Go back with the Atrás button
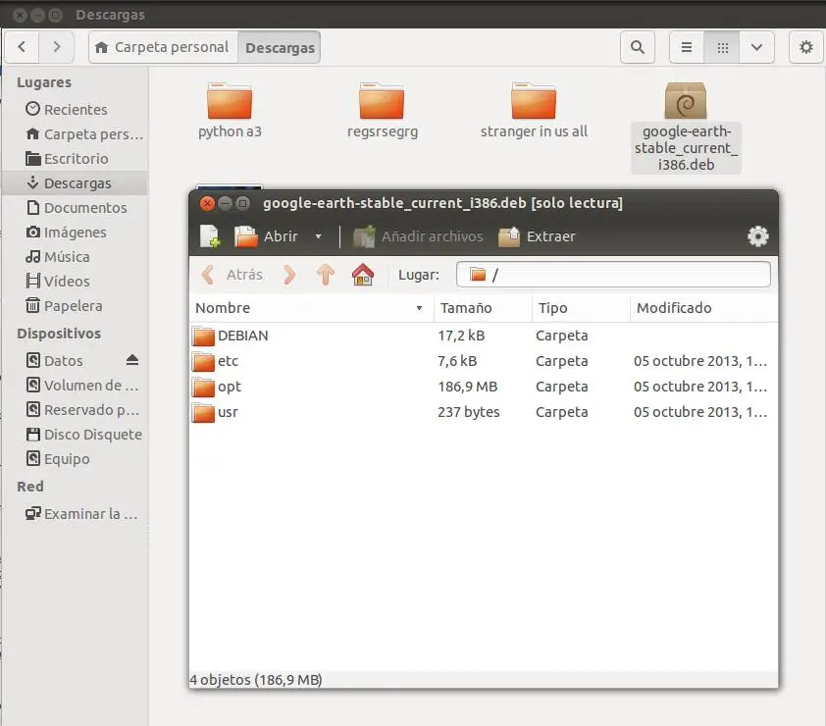This screenshot has height=726, width=826. (232, 275)
